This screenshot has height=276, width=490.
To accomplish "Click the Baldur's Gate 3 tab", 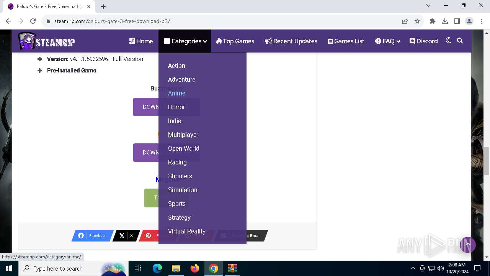I will [49, 7].
